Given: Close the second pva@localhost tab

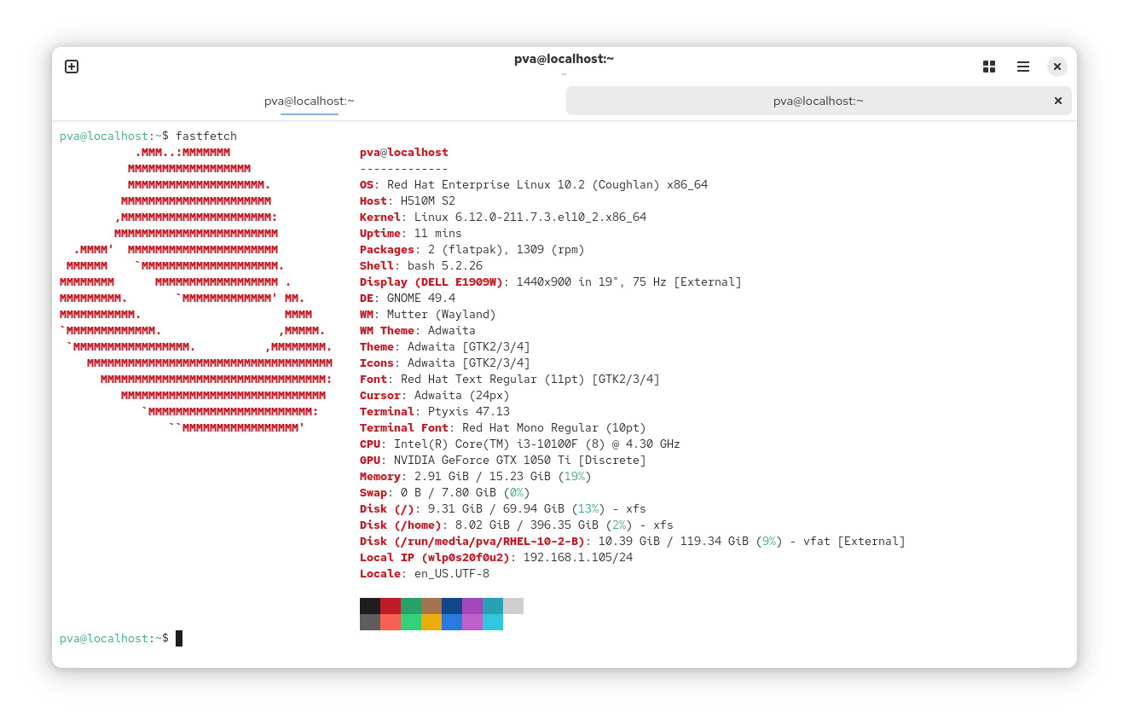Looking at the screenshot, I should [x=1058, y=101].
